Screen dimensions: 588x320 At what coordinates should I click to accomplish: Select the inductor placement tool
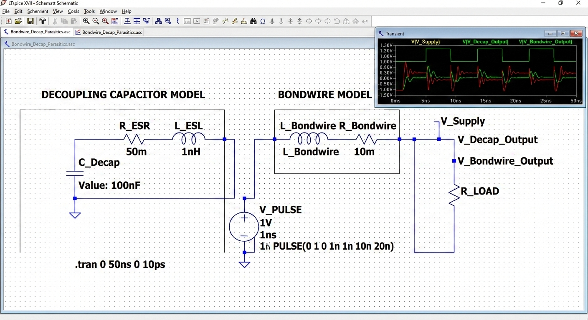[281, 21]
